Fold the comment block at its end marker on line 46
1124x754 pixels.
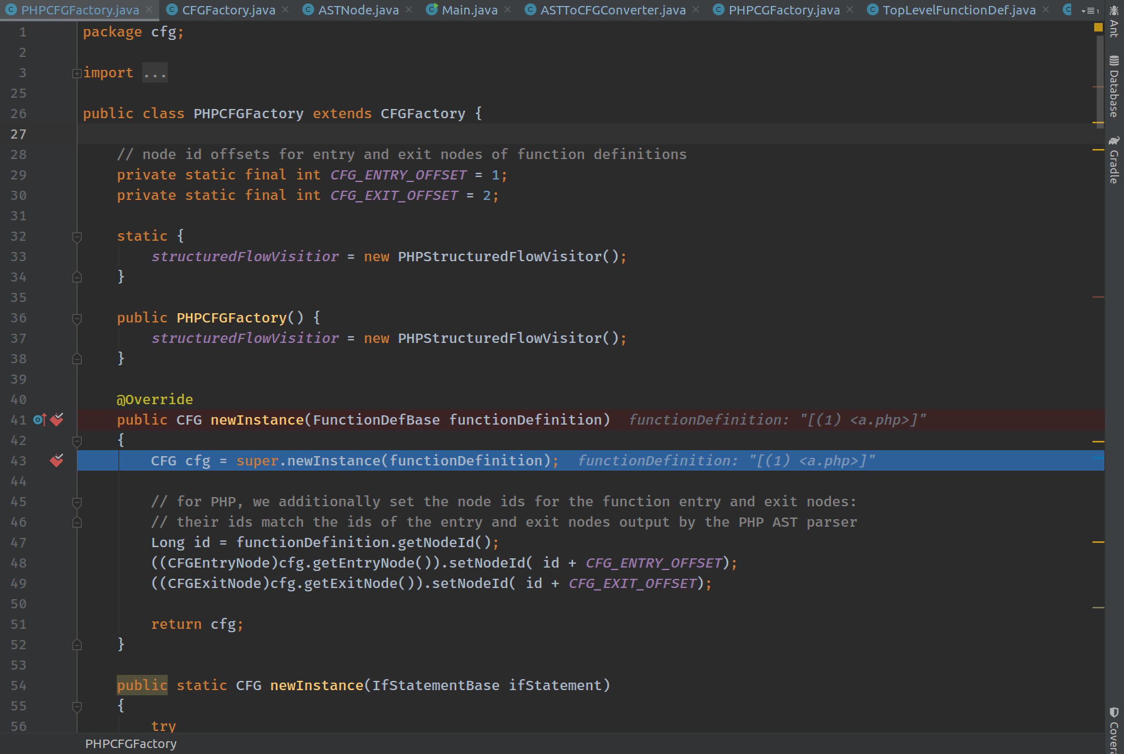77,523
